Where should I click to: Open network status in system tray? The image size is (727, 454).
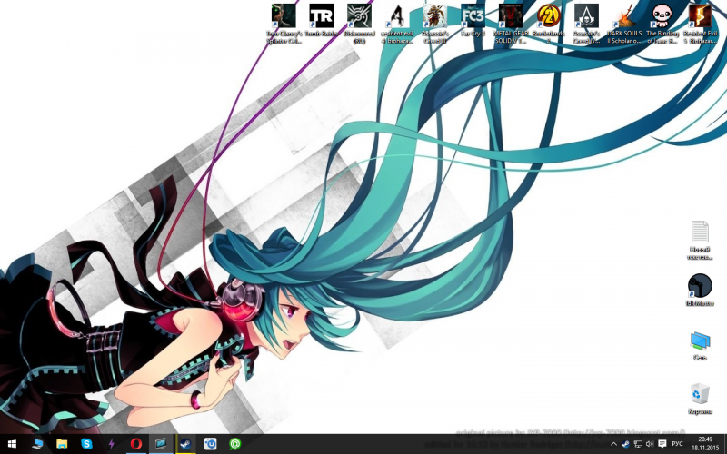[638, 444]
